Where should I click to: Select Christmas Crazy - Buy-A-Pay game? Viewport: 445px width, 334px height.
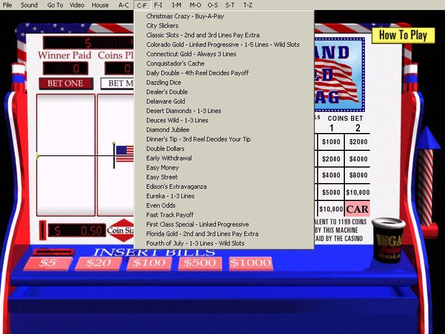click(185, 16)
